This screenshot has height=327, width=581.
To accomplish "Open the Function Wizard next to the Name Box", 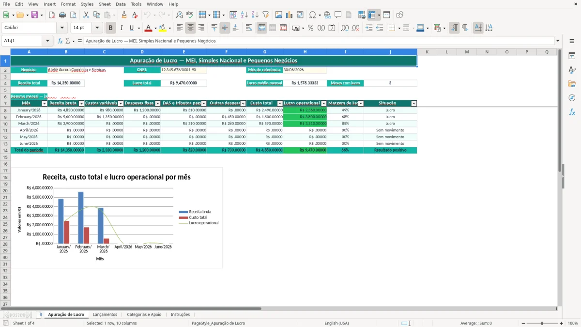I will click(x=61, y=41).
